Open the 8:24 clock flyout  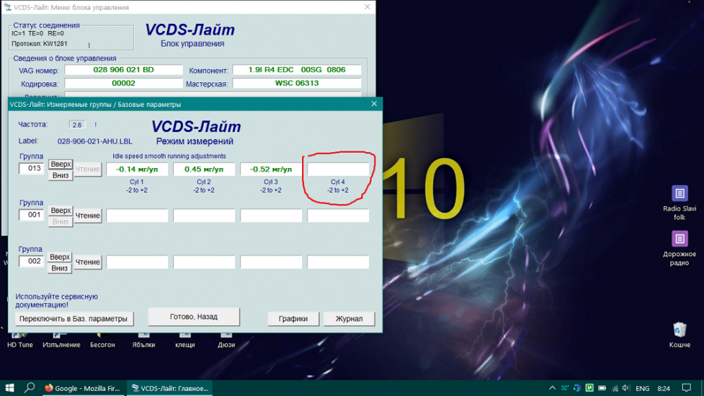[664, 388]
